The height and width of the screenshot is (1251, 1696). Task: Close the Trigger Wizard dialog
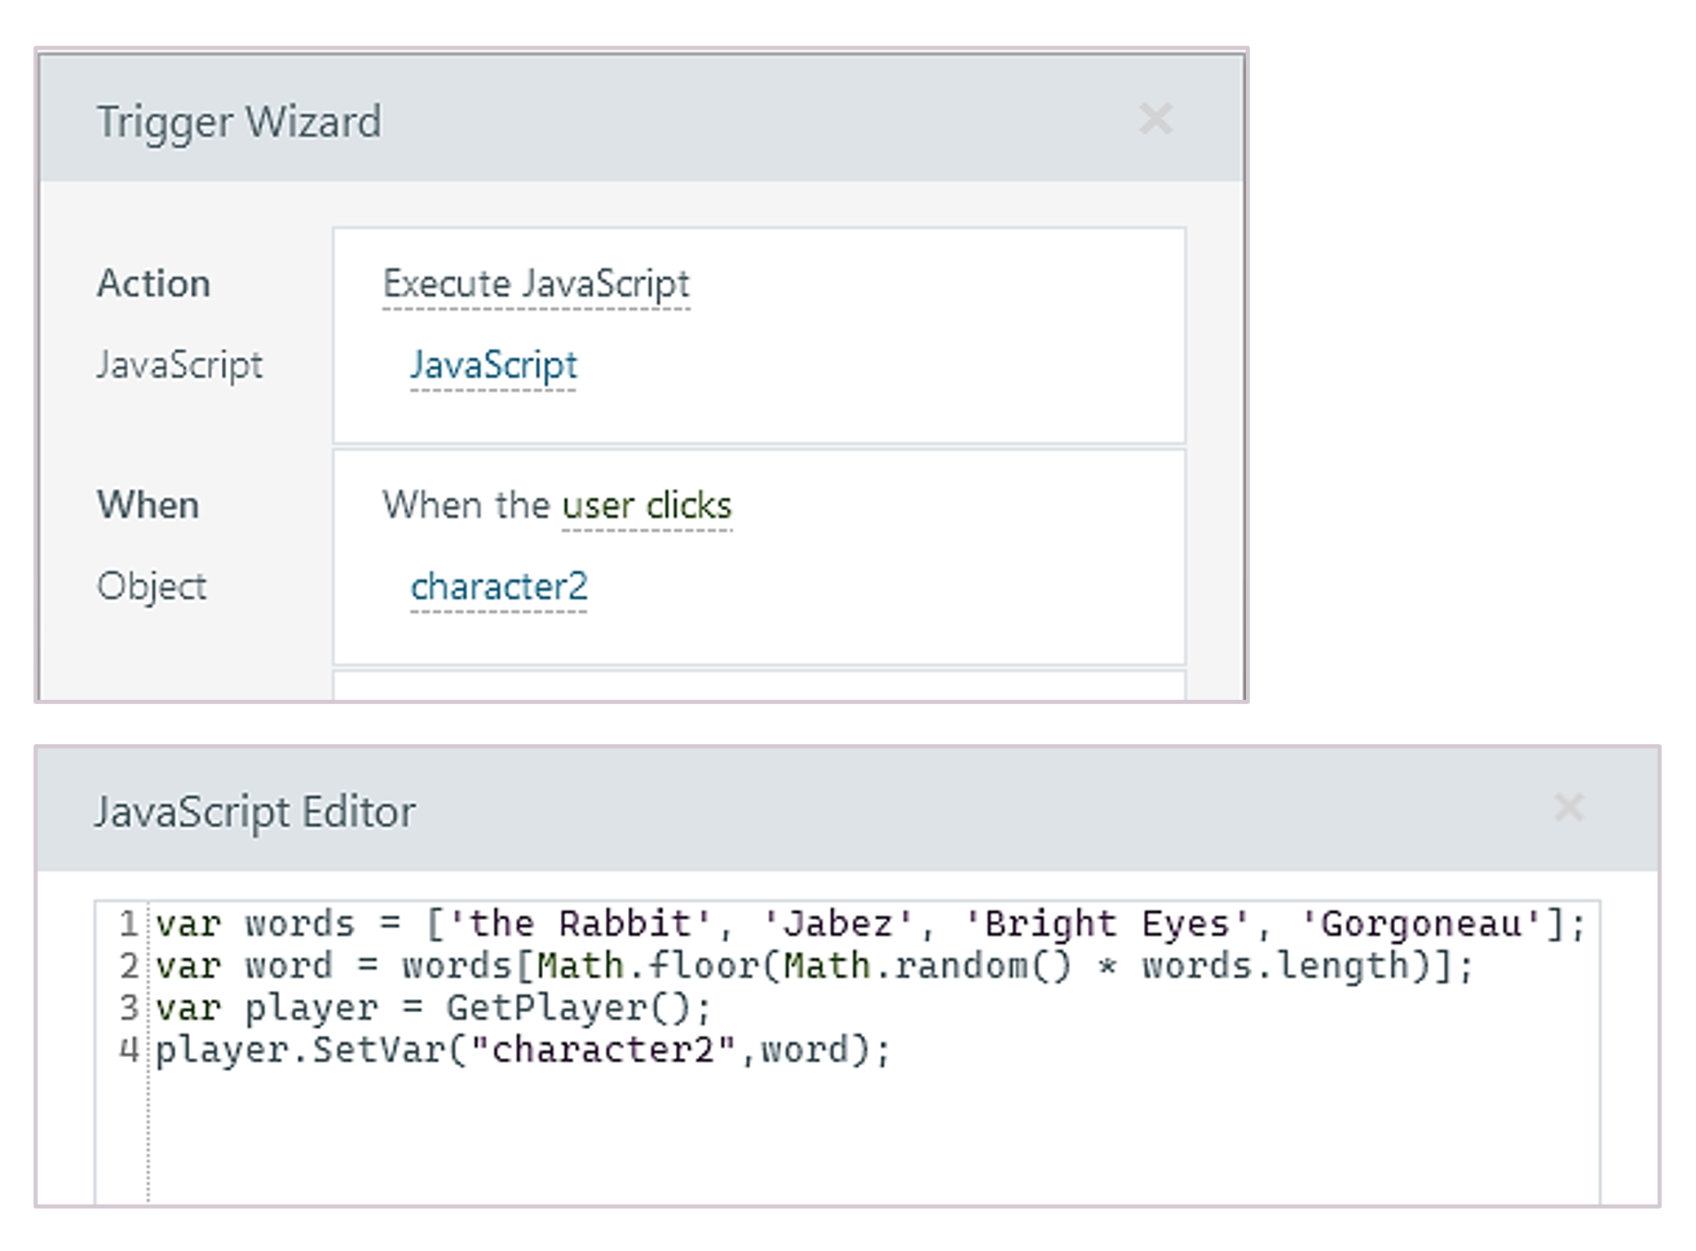[x=1155, y=119]
